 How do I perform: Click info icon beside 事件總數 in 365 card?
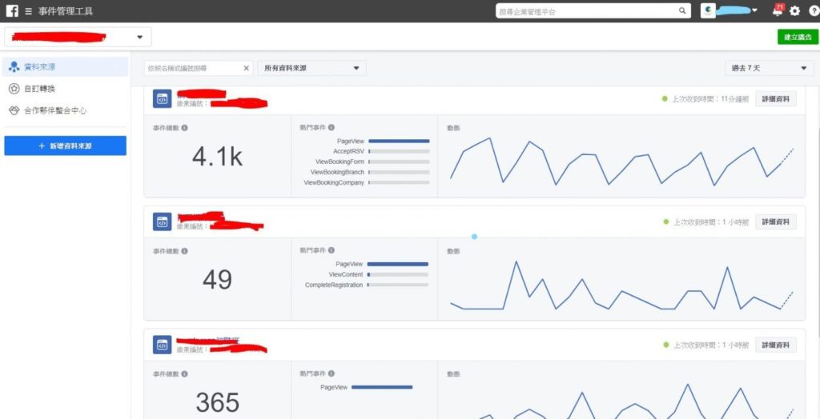tap(184, 373)
